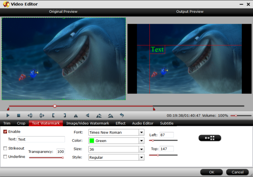Click the Transparency value field

tap(61, 152)
